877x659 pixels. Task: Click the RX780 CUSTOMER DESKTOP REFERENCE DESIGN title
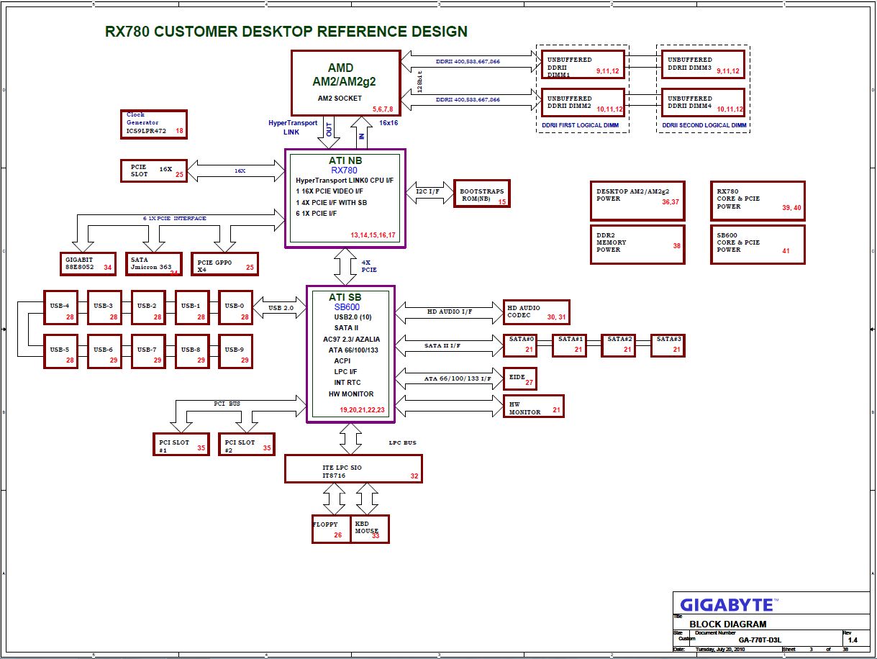286,32
